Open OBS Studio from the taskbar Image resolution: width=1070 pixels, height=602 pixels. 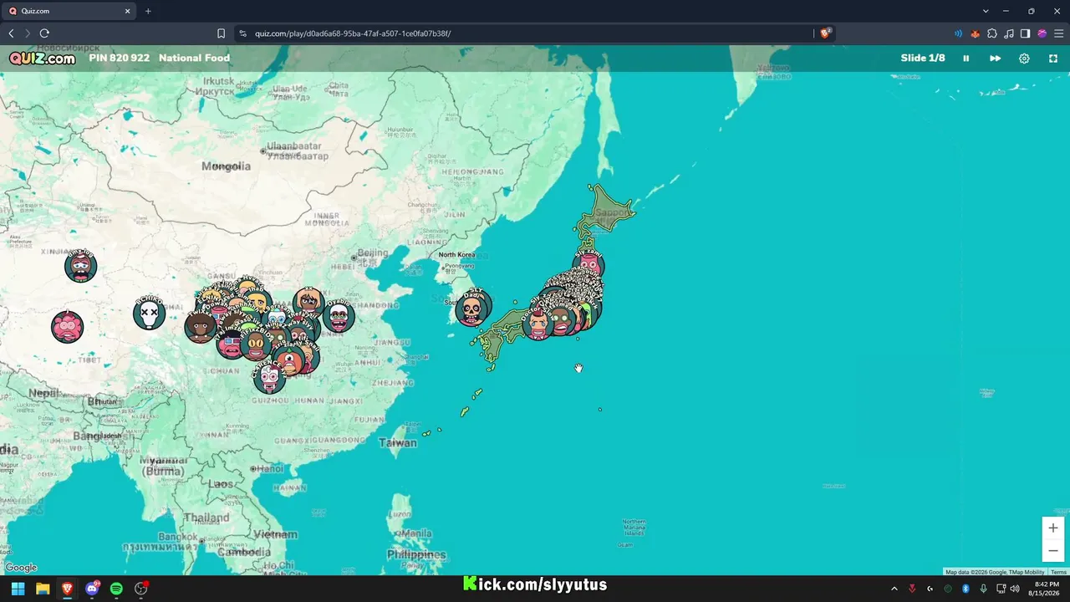point(141,589)
